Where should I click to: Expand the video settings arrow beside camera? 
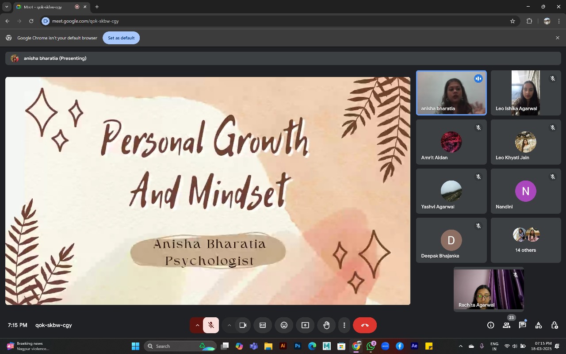(x=229, y=325)
